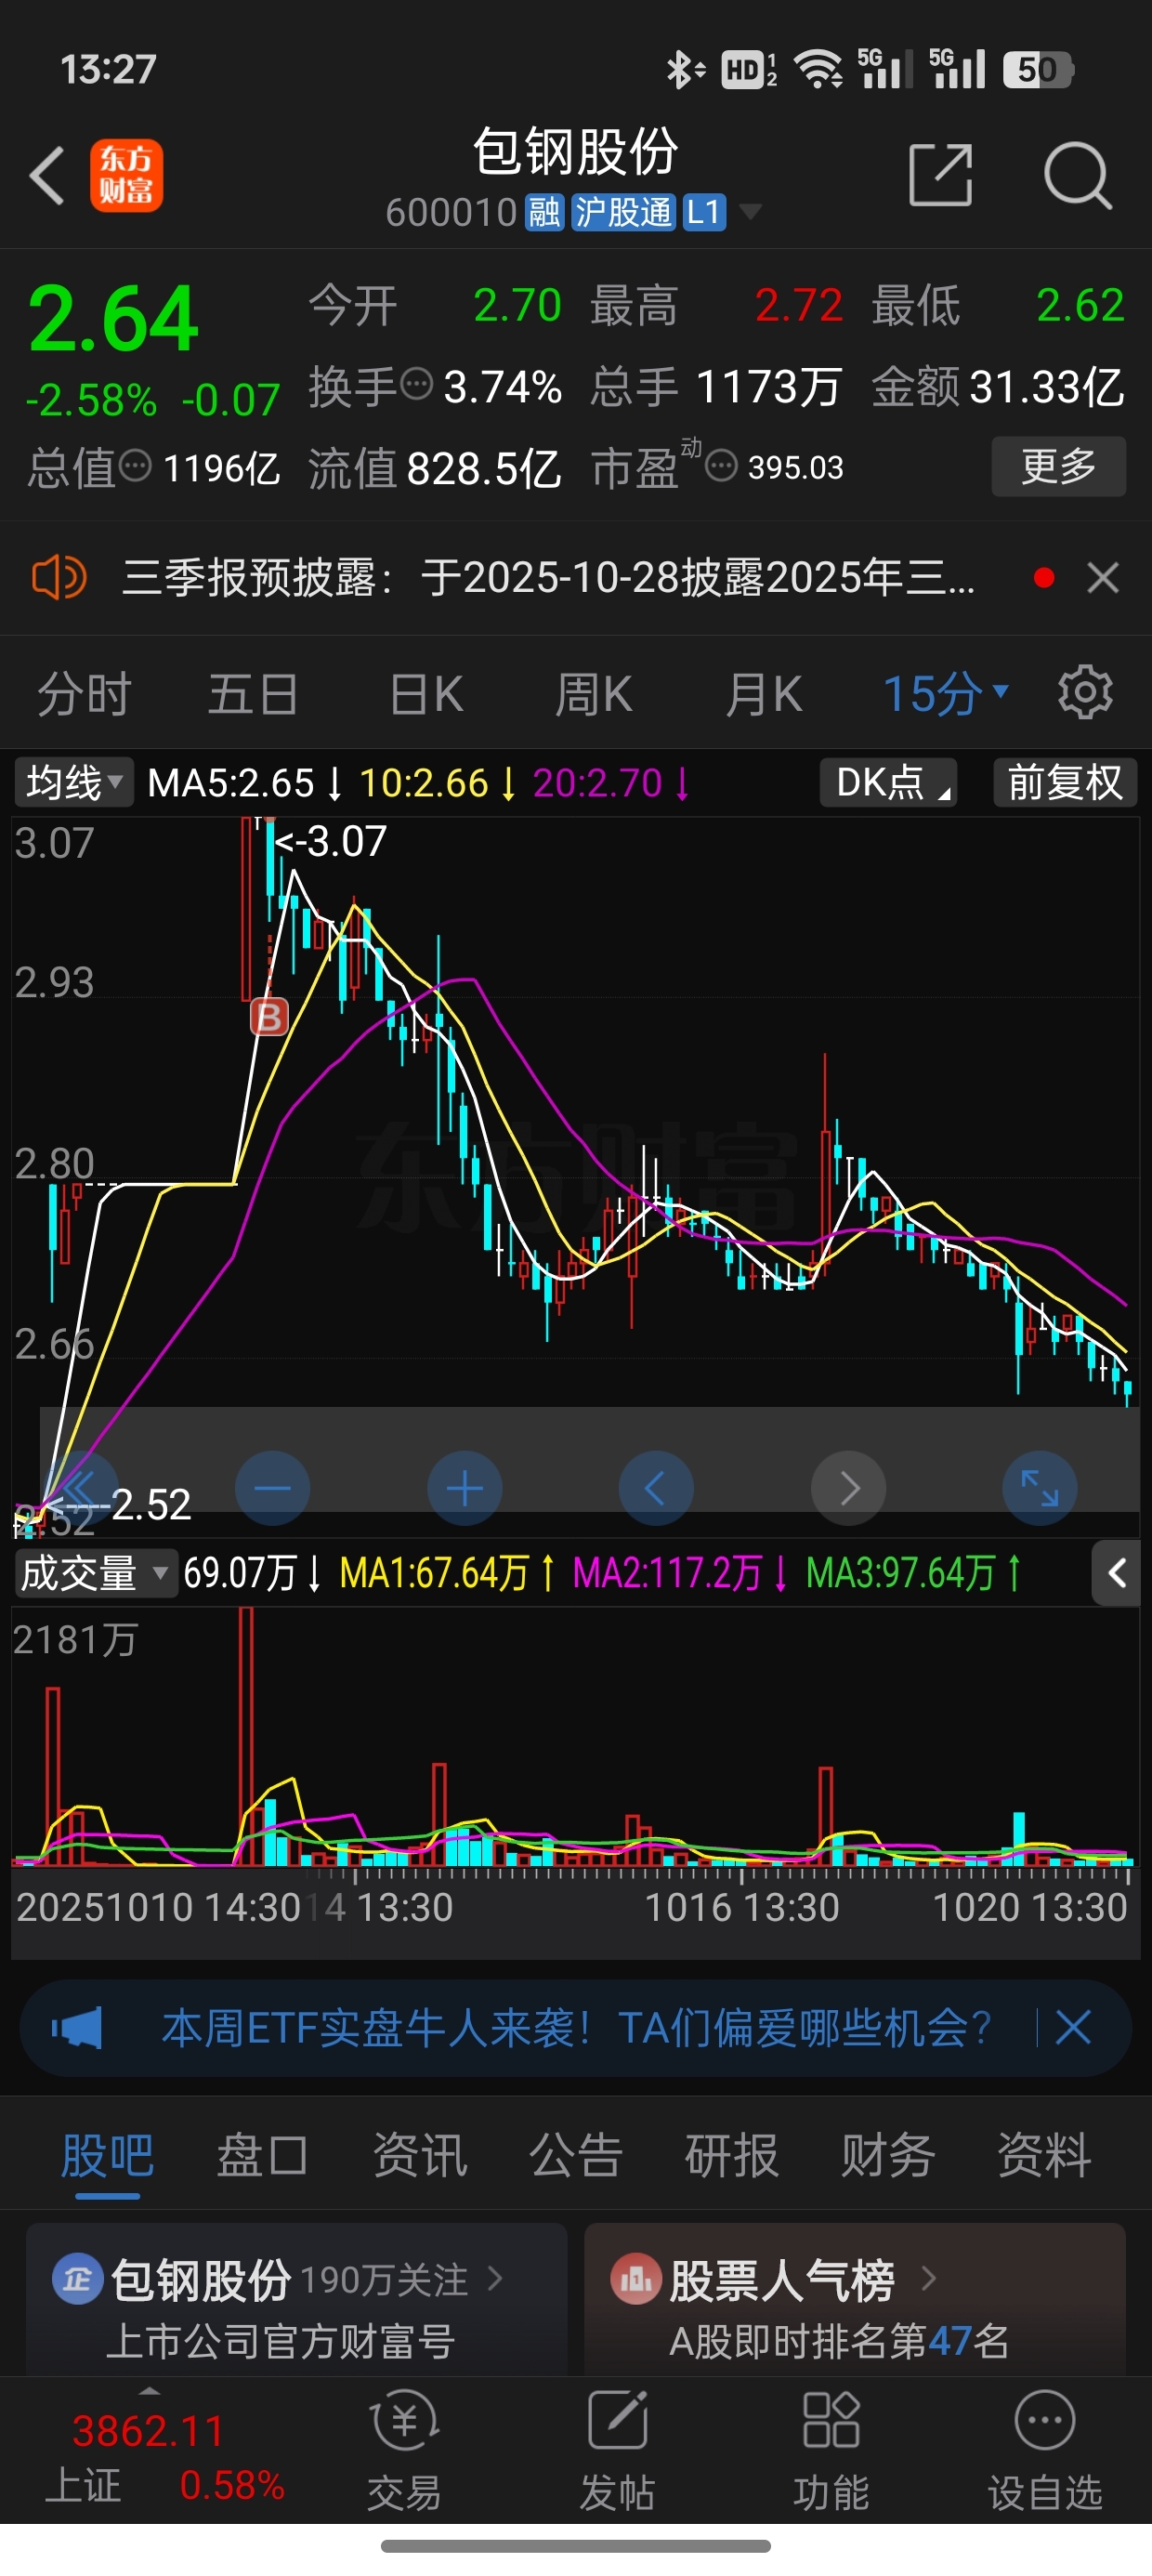Screen dimensions: 1152x2576
Task: Tap MA5:2.65 moving average label
Action: (244, 782)
